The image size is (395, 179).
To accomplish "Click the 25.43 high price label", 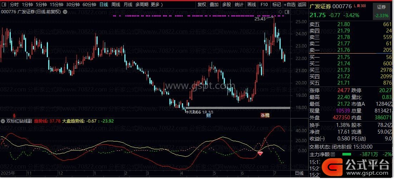I will [260, 19].
